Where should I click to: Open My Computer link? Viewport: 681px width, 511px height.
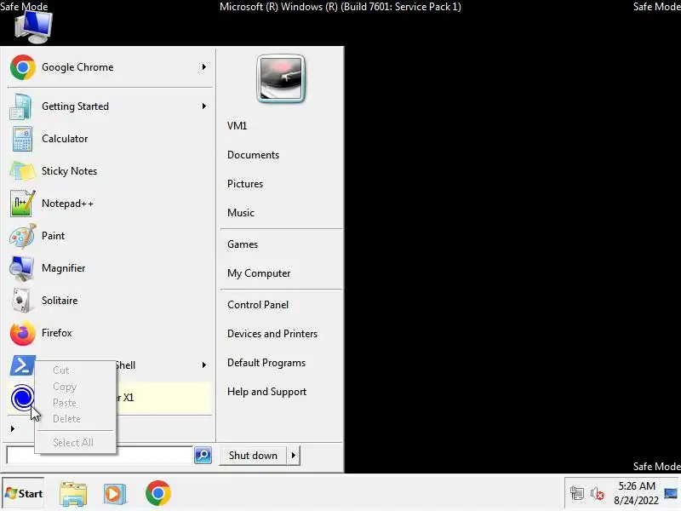(x=260, y=273)
